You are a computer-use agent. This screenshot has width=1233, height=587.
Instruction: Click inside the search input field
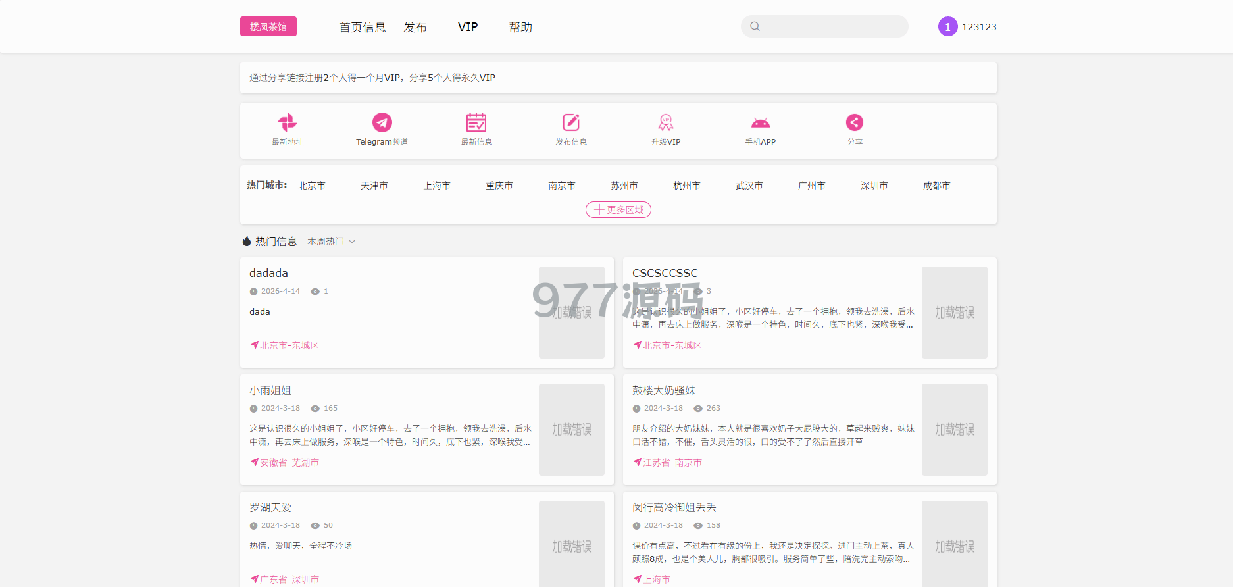(x=824, y=26)
